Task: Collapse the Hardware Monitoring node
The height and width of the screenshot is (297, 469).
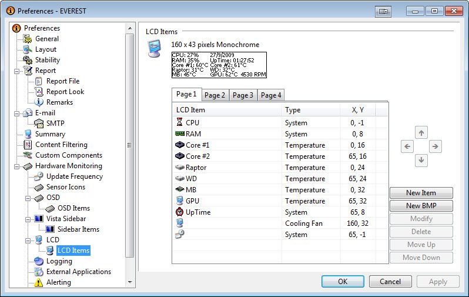Action: (16, 166)
